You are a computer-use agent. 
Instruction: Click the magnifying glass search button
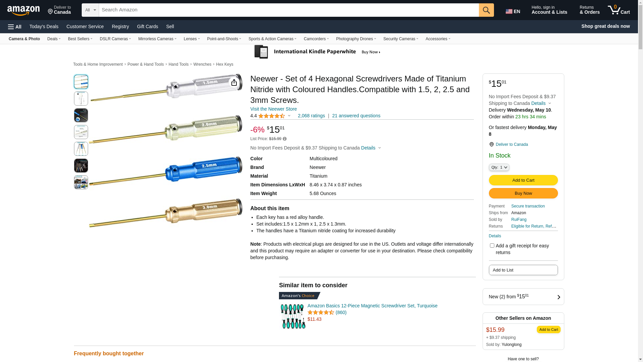point(486,10)
